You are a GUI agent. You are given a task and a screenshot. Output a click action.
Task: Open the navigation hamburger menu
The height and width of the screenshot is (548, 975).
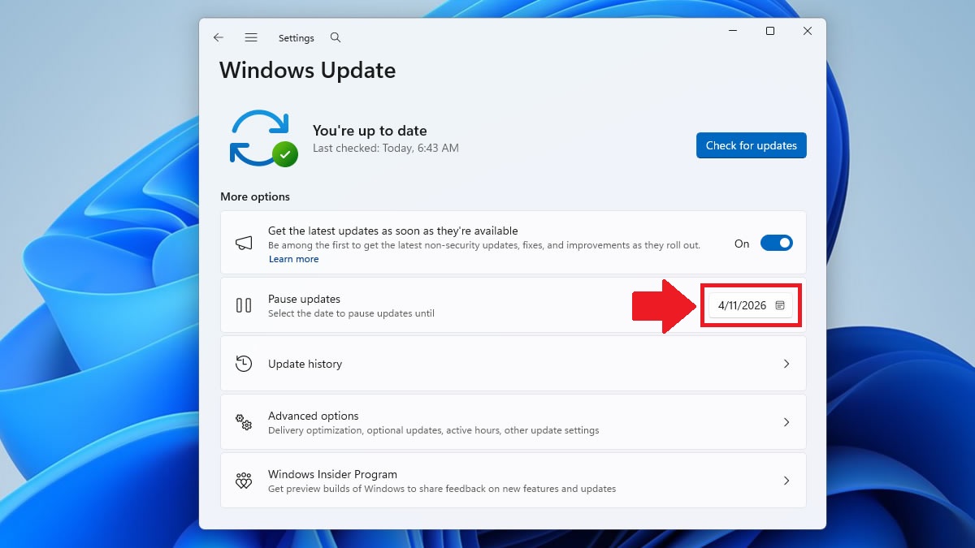[250, 37]
